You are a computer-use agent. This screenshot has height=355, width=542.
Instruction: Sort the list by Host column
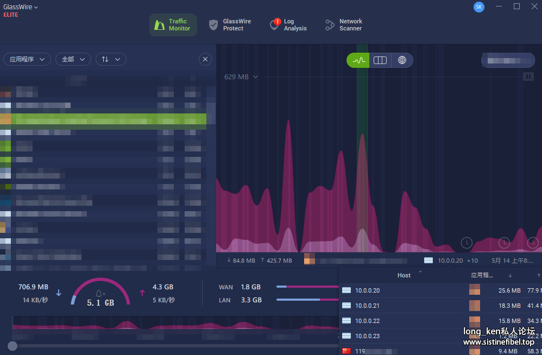point(404,275)
